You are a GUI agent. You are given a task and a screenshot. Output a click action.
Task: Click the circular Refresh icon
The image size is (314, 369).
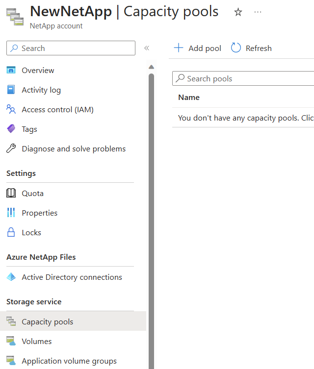tap(236, 48)
